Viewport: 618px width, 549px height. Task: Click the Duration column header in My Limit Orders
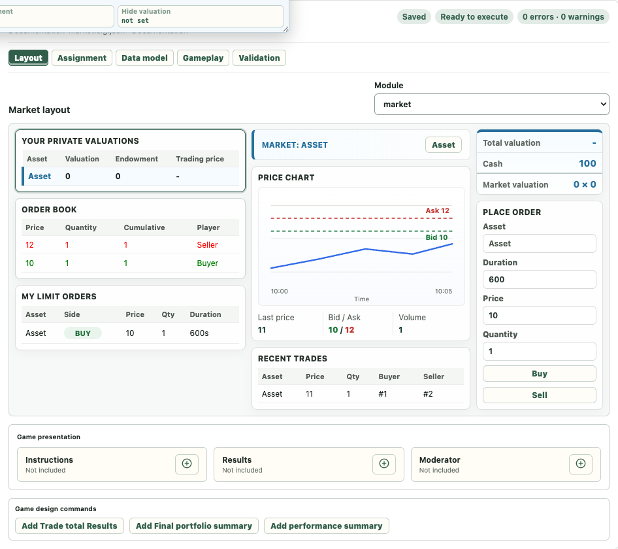[x=205, y=314]
